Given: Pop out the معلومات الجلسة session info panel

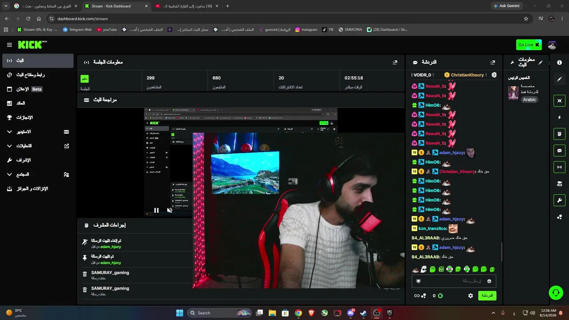Looking at the screenshot, I should (395, 63).
